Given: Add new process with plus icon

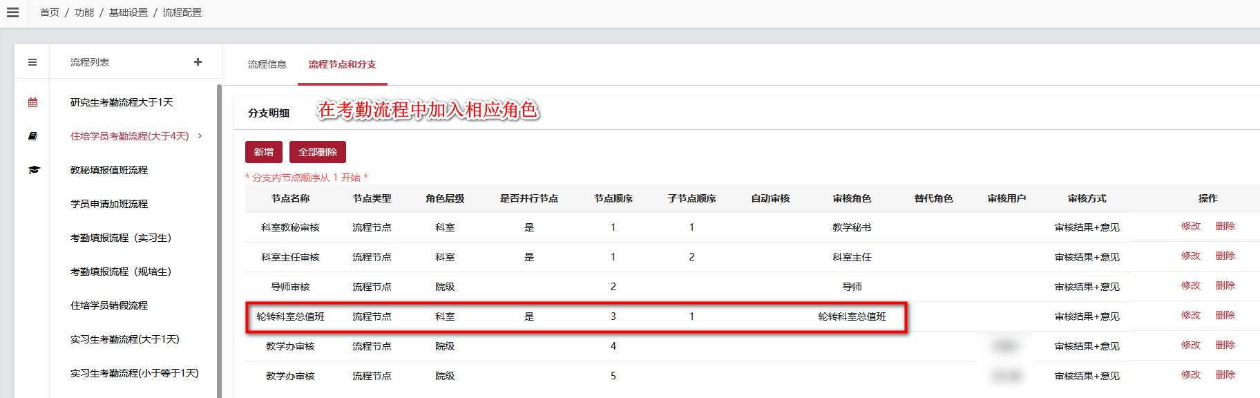Looking at the screenshot, I should pyautogui.click(x=198, y=61).
